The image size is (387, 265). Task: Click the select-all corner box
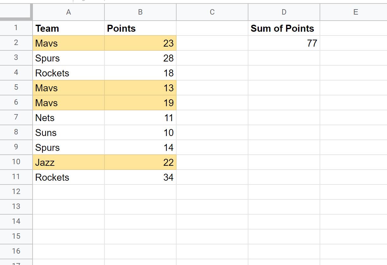pyautogui.click(x=16, y=12)
